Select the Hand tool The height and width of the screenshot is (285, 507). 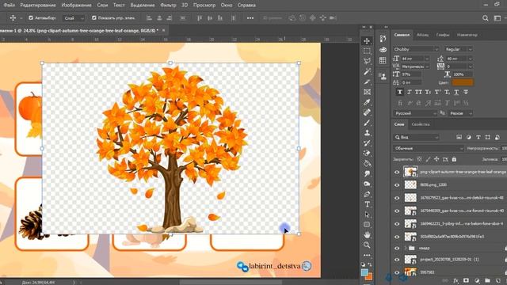(367, 235)
